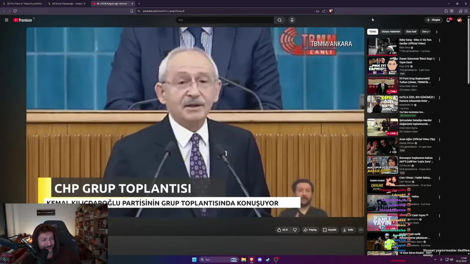Open browser hamburger menu at top right
This screenshot has width=470, height=264.
tap(466, 11)
